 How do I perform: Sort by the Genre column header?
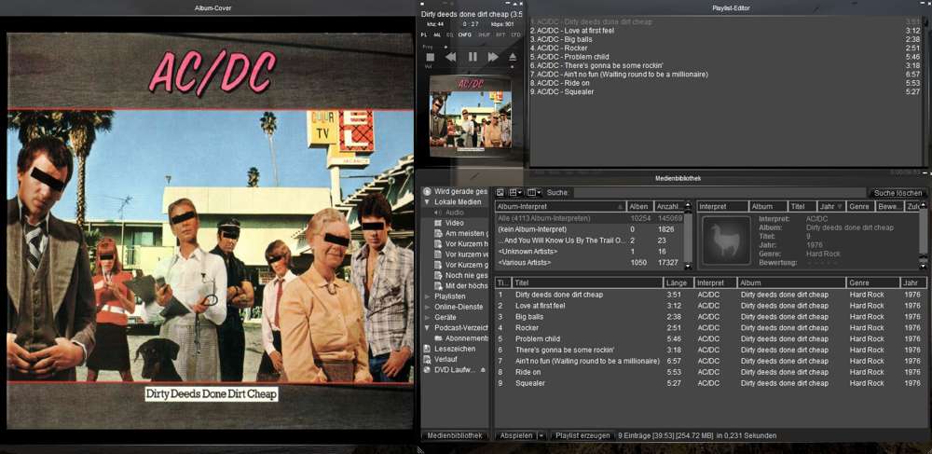coord(859,282)
